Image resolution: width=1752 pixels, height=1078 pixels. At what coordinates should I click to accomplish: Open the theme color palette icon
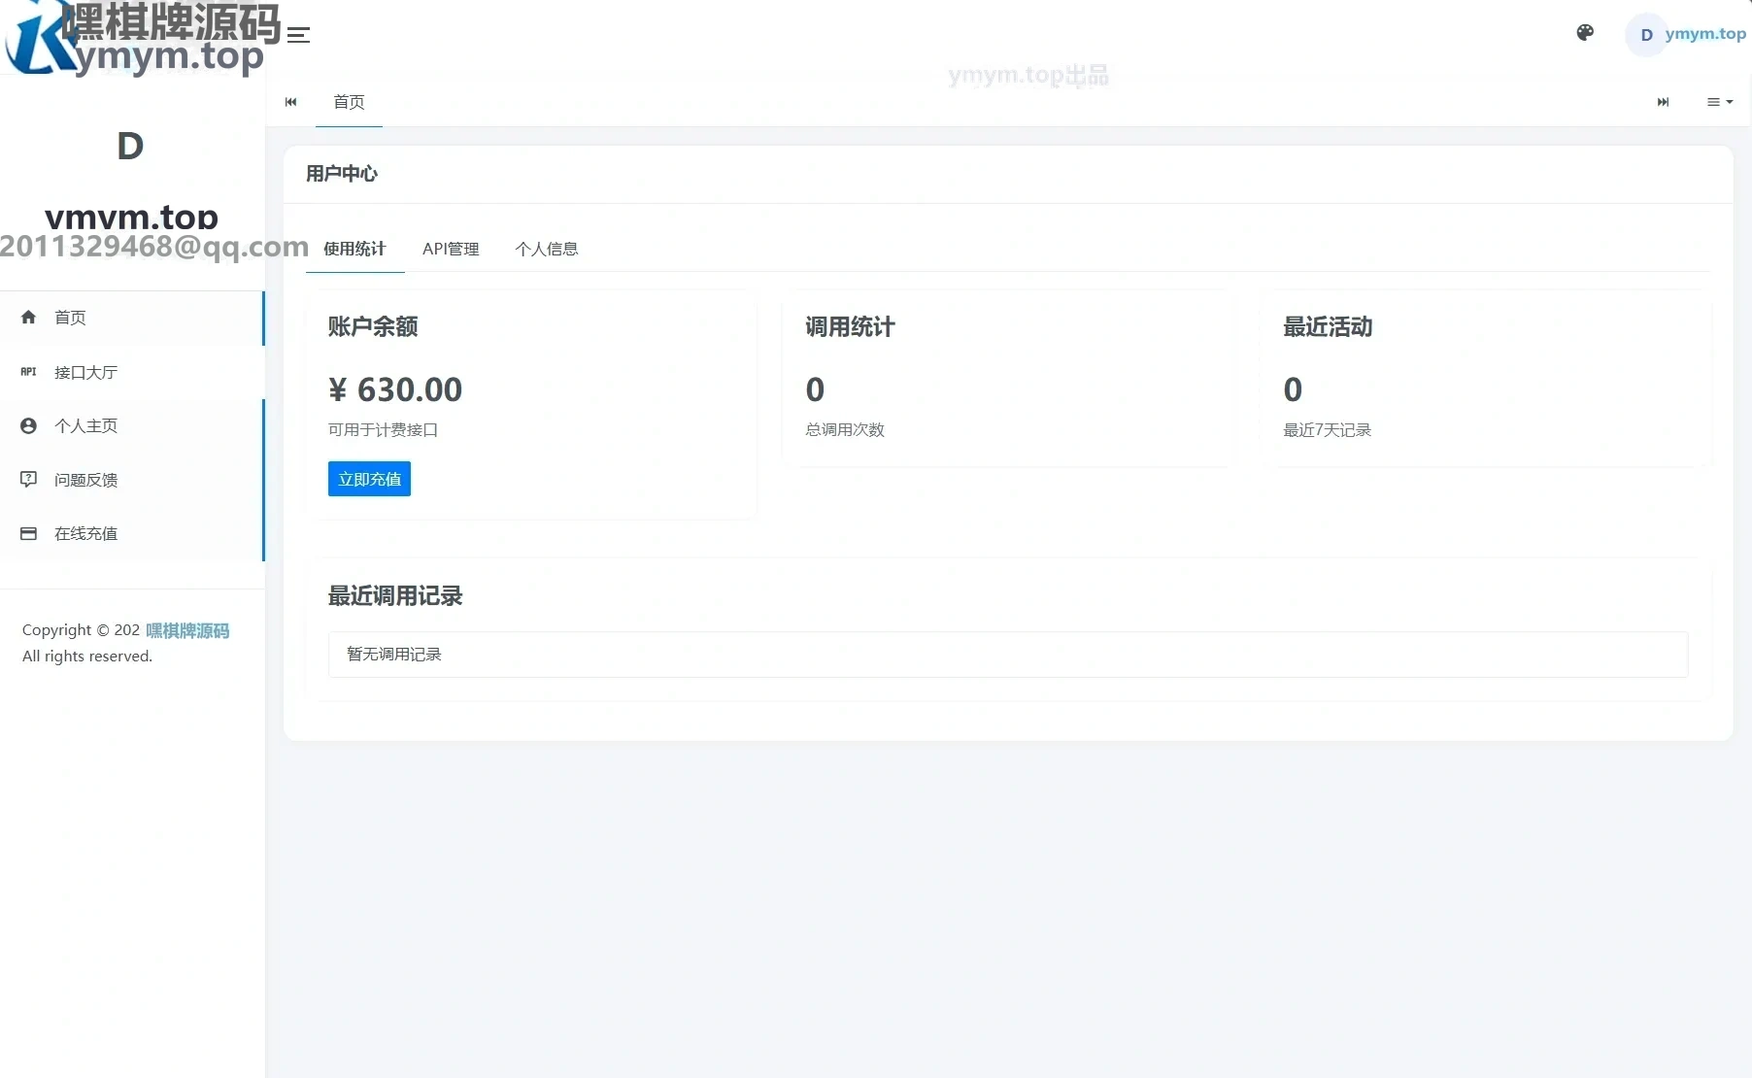(1585, 33)
